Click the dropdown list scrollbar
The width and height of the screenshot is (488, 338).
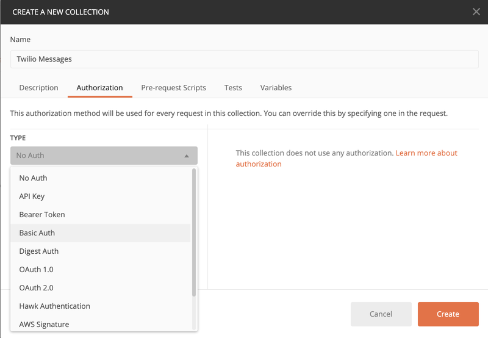click(194, 232)
